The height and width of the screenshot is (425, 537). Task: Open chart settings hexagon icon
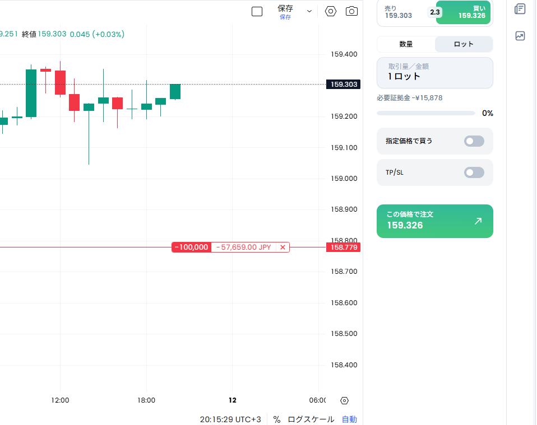point(331,11)
